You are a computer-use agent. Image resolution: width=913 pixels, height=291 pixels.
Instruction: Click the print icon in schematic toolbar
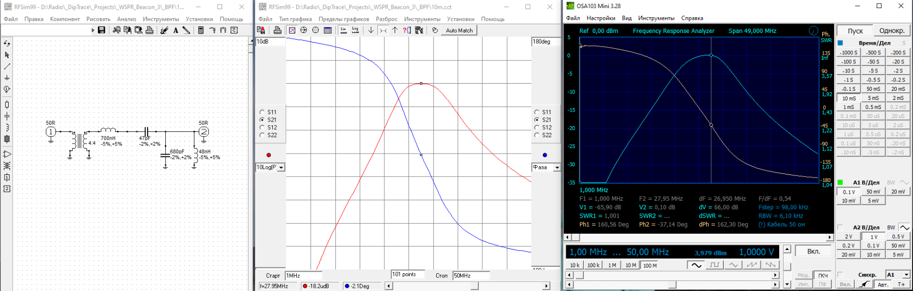[x=150, y=30]
